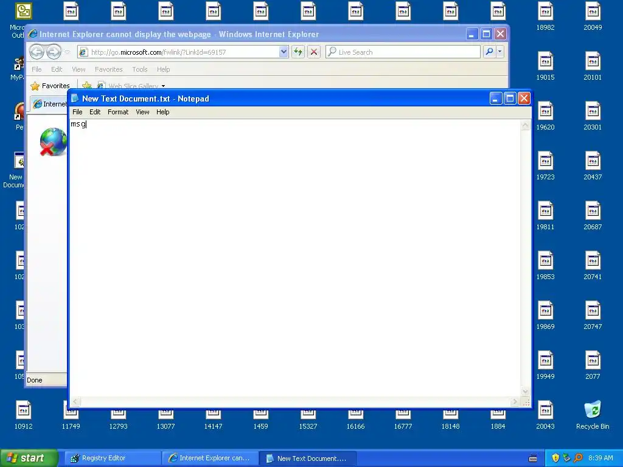
Task: Click Internet Explorer Forward arrow button
Action: point(54,52)
